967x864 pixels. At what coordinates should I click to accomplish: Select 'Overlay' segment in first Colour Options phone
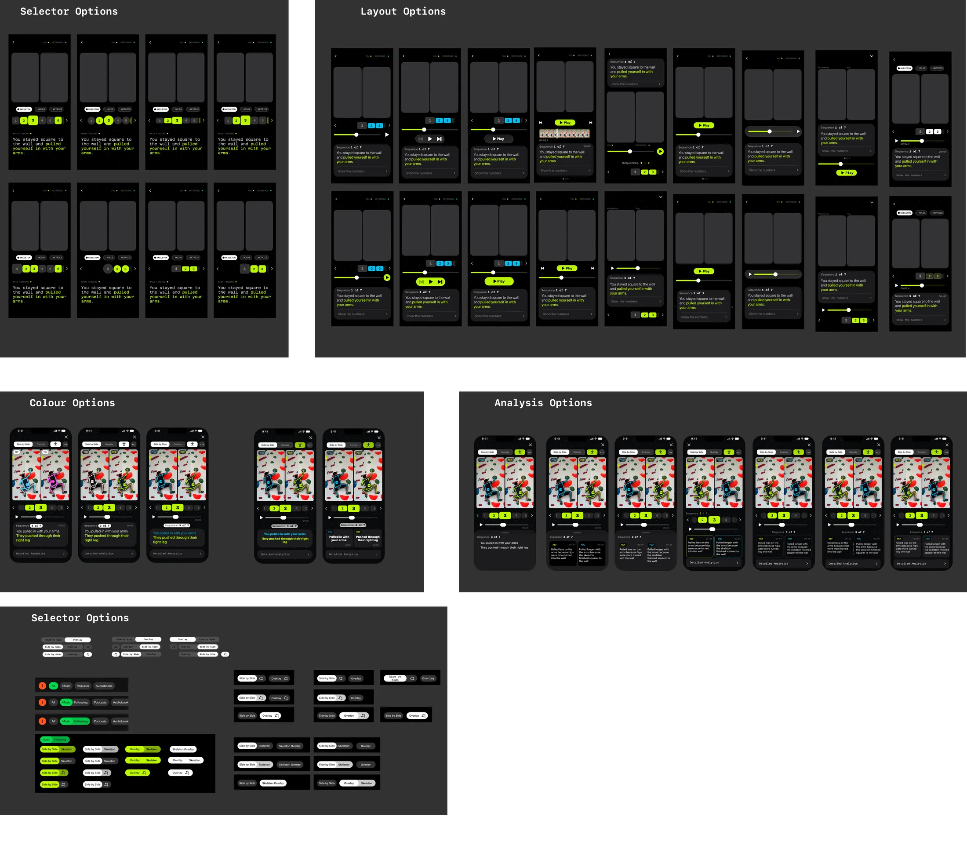point(41,445)
